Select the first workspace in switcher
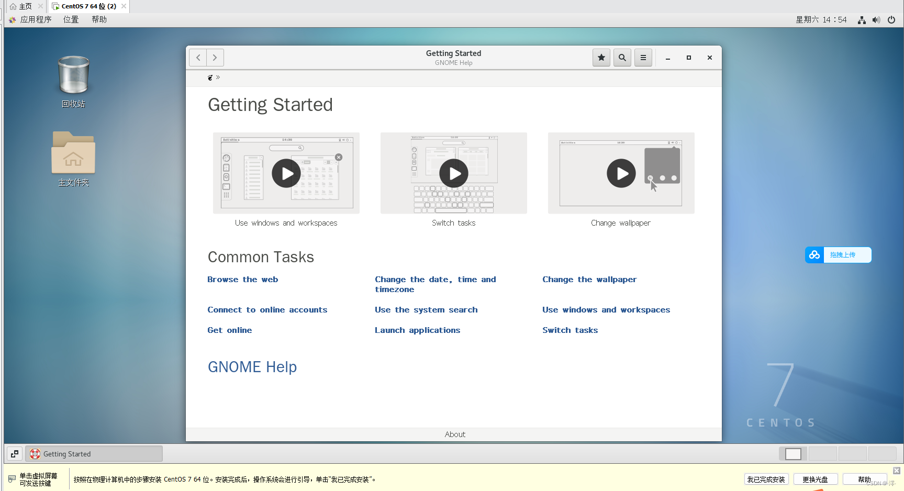The image size is (904, 491). (x=793, y=454)
